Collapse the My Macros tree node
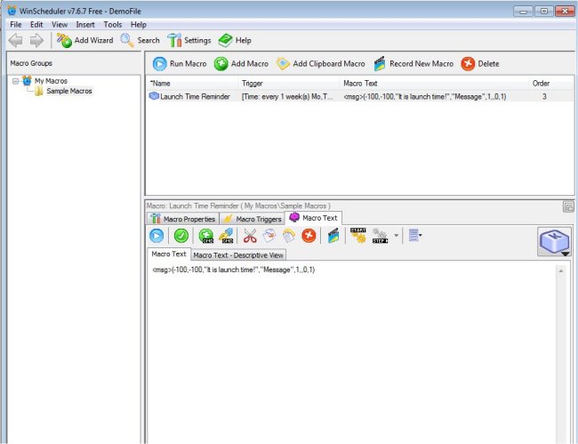Screen dimensions: 578x444 point(15,81)
